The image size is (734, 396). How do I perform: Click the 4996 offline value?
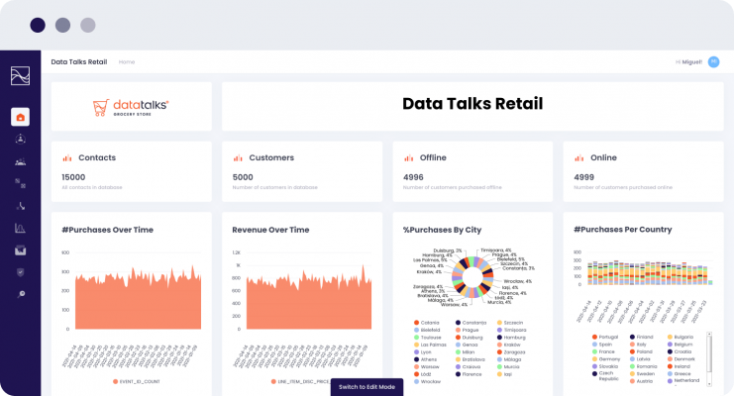coord(413,177)
